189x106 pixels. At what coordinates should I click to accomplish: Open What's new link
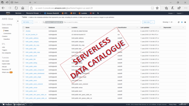(5, 72)
